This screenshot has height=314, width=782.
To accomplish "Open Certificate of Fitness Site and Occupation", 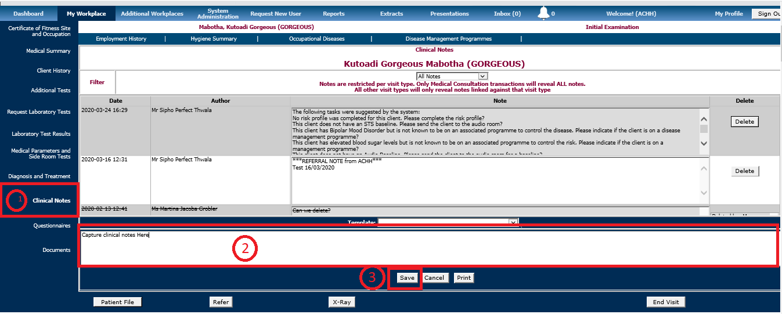I will (x=39, y=31).
